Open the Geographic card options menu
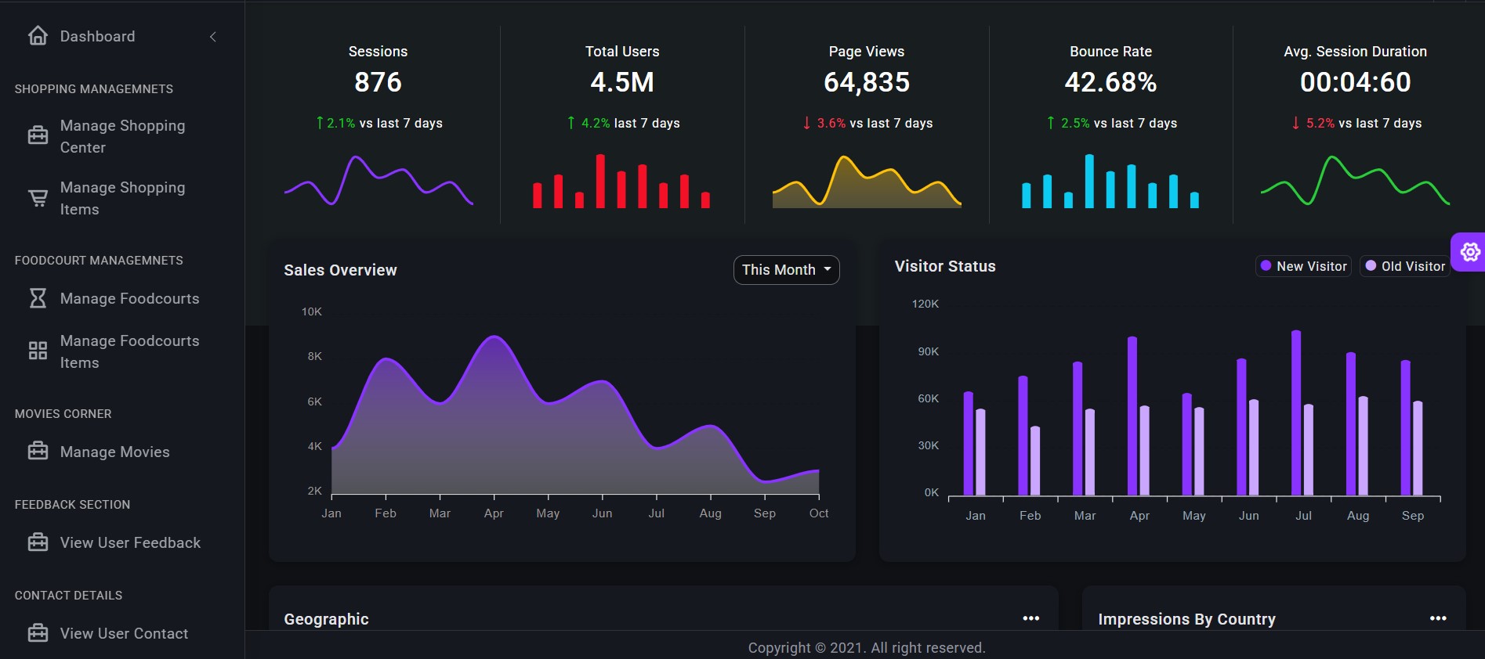This screenshot has height=659, width=1485. tap(1030, 618)
